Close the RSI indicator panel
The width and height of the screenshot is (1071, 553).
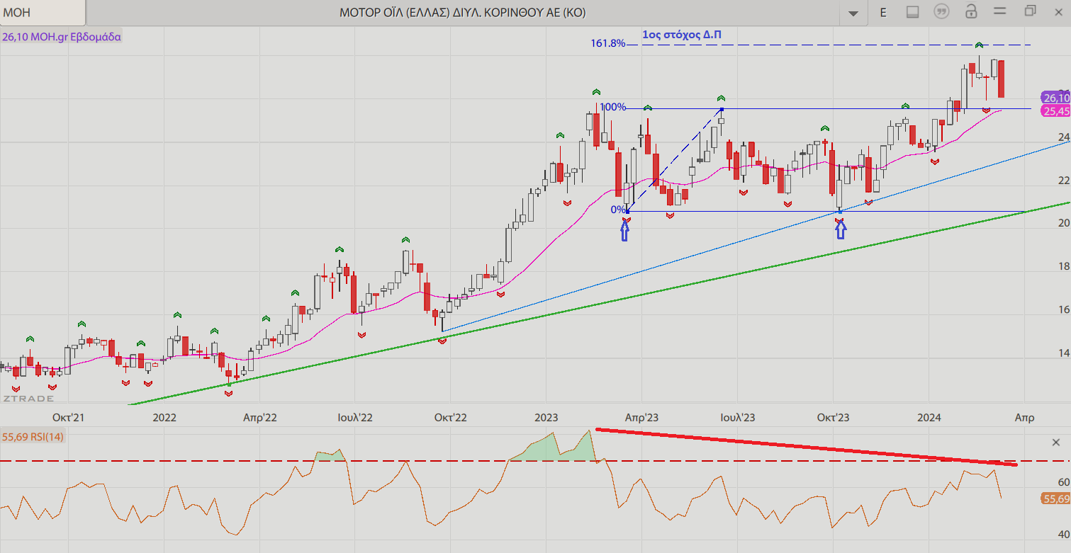(x=1055, y=443)
